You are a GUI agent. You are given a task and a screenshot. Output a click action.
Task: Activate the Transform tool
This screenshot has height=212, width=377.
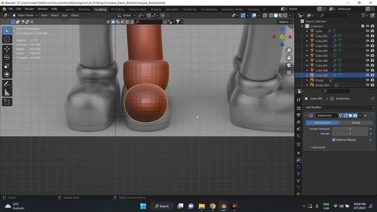point(7,74)
